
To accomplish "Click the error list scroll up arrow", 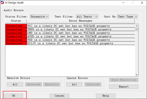I will [137, 26].
